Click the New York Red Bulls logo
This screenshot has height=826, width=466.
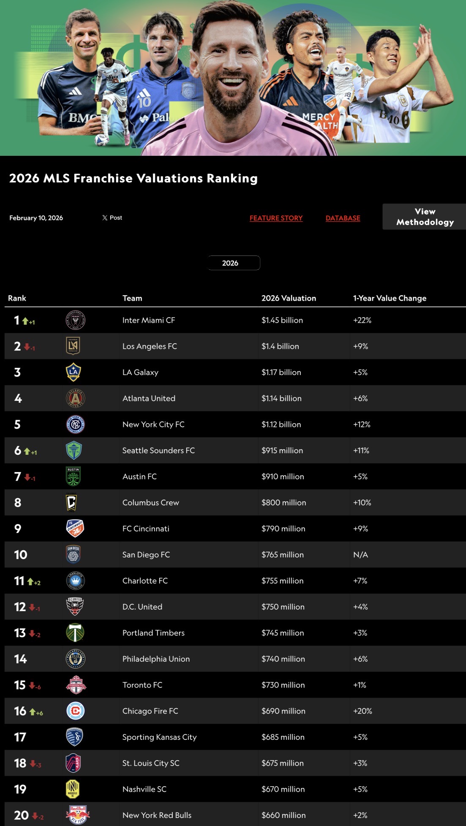pyautogui.click(x=78, y=815)
